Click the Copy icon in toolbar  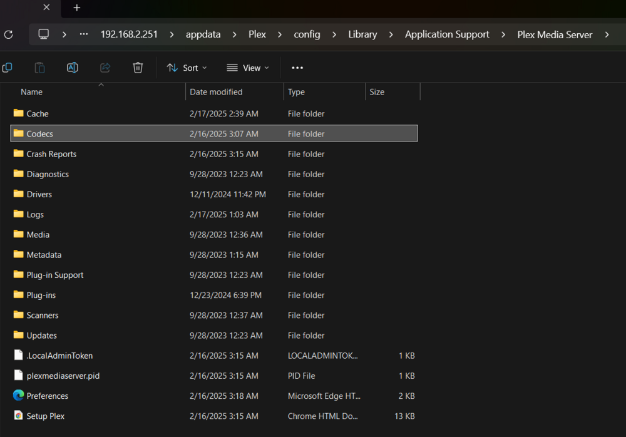7,68
